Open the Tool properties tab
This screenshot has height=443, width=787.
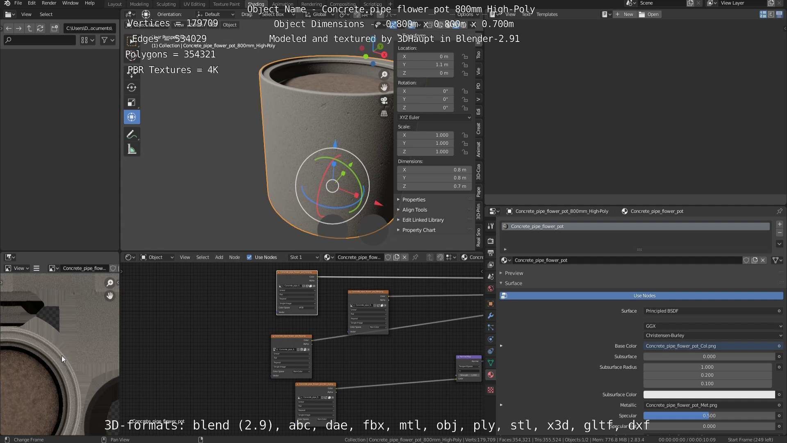point(491,226)
